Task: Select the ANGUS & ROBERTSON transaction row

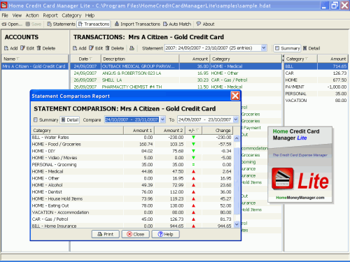Action: coord(176,73)
